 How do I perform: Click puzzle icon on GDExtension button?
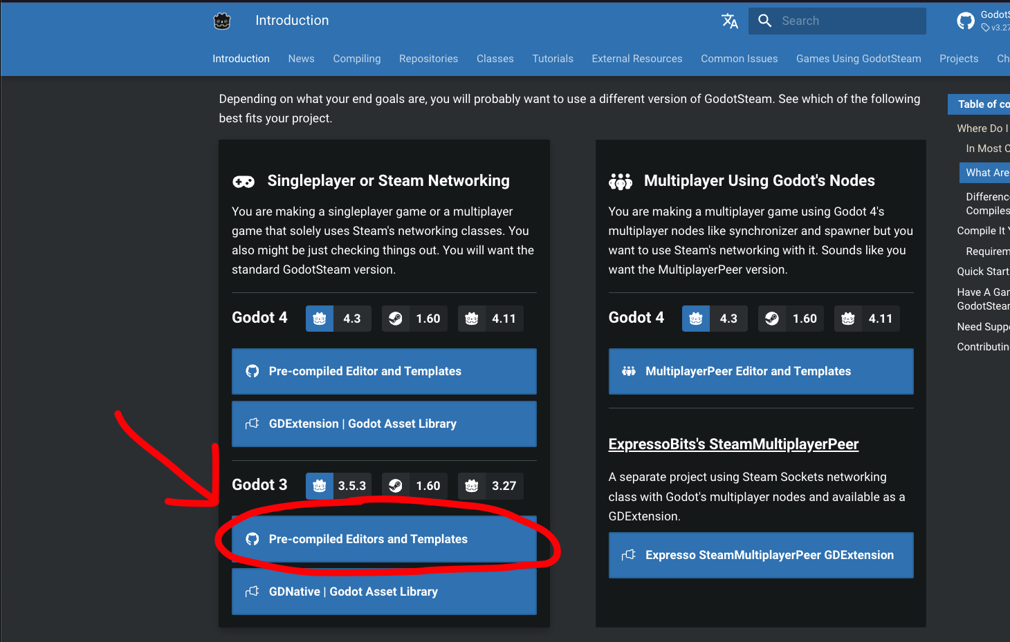point(252,424)
